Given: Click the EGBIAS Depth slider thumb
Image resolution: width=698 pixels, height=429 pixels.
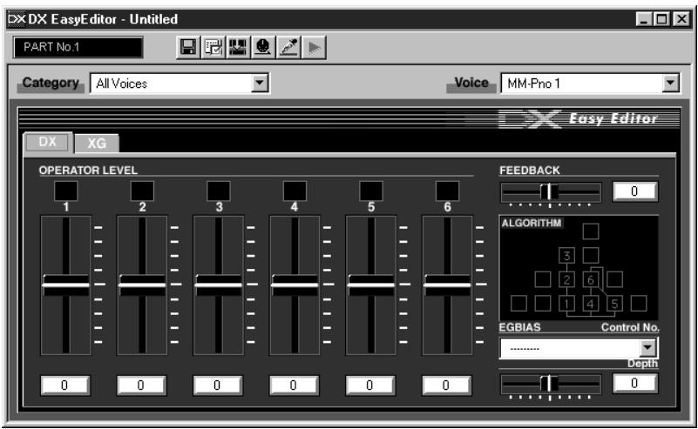Looking at the screenshot, I should coord(549,383).
